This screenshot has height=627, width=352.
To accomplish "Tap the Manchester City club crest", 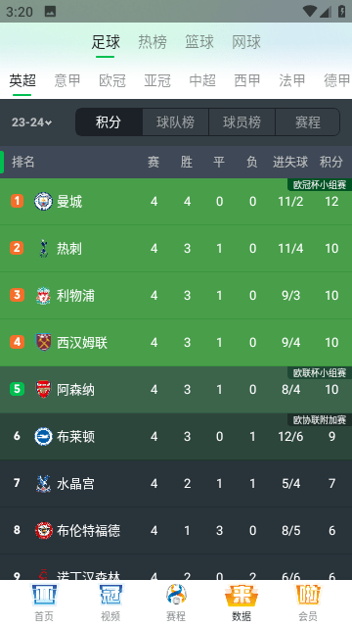I will pos(43,201).
